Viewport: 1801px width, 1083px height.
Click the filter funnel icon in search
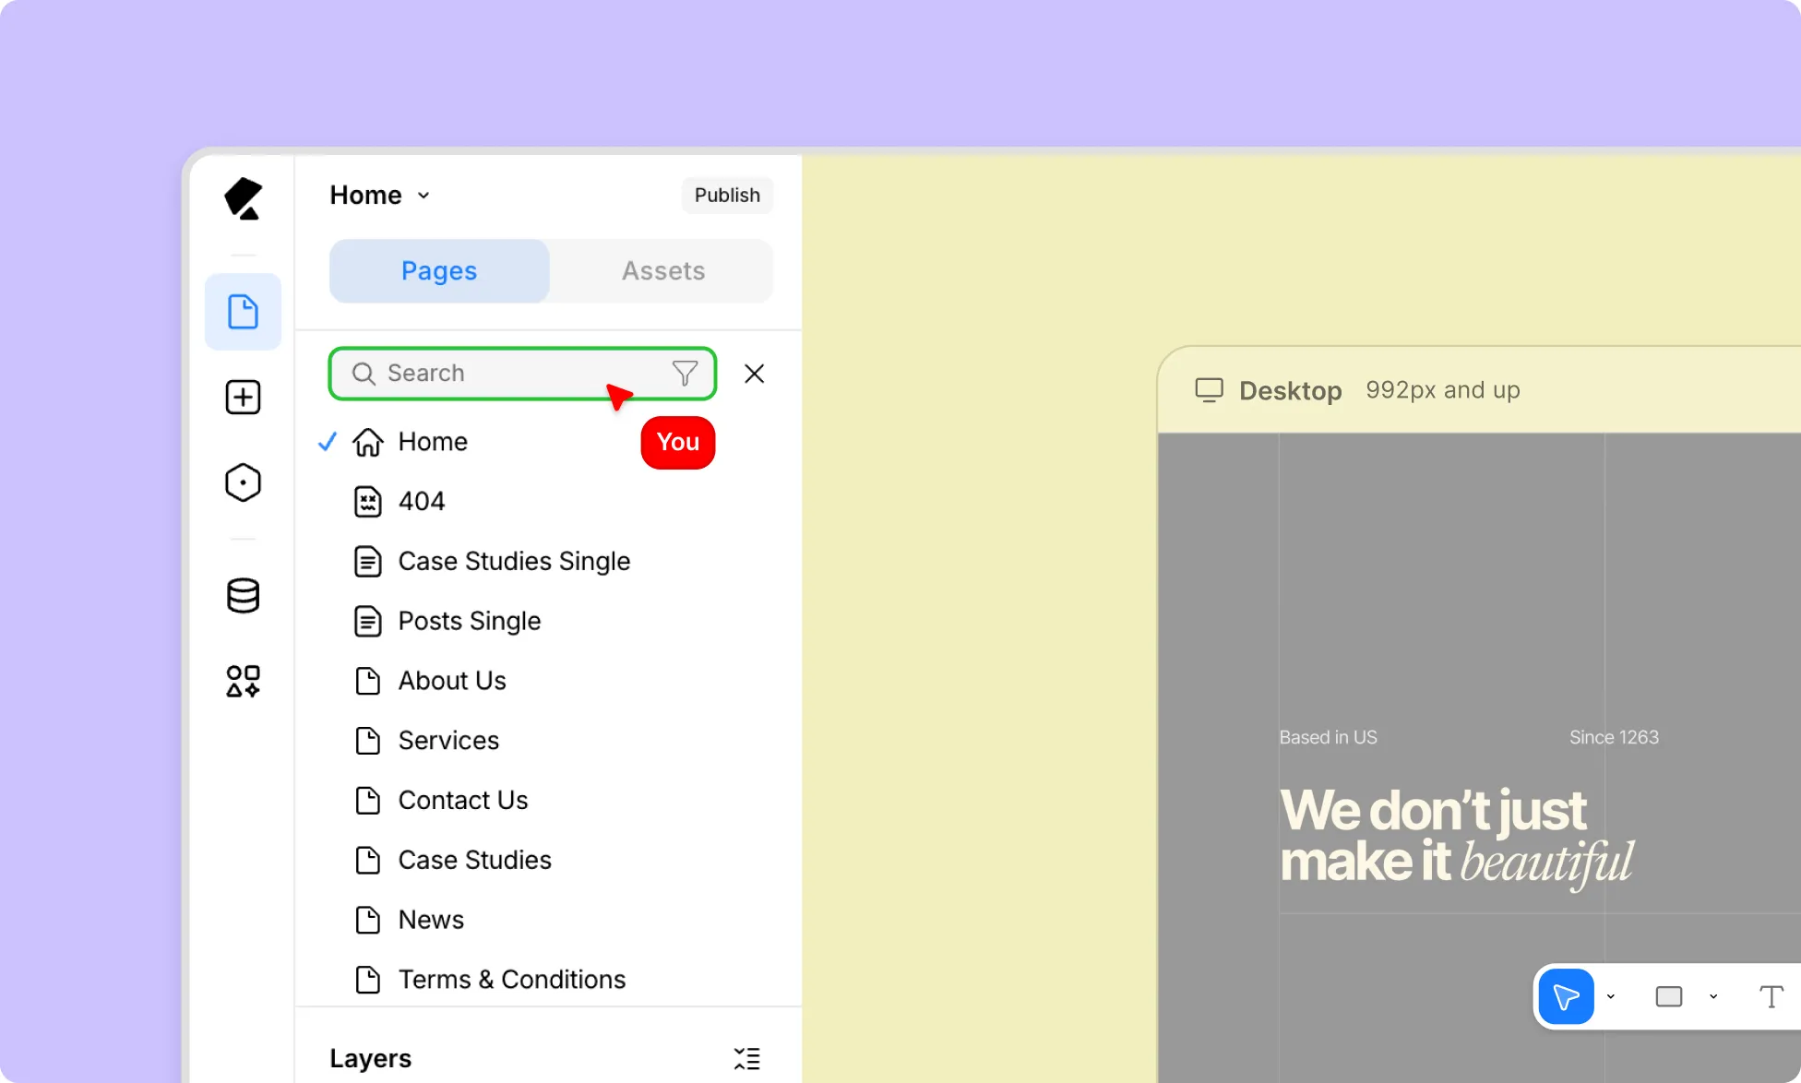click(685, 374)
